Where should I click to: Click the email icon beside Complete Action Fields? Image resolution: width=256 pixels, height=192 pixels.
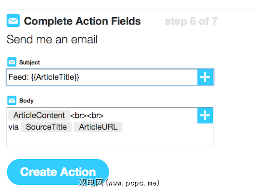(13, 20)
